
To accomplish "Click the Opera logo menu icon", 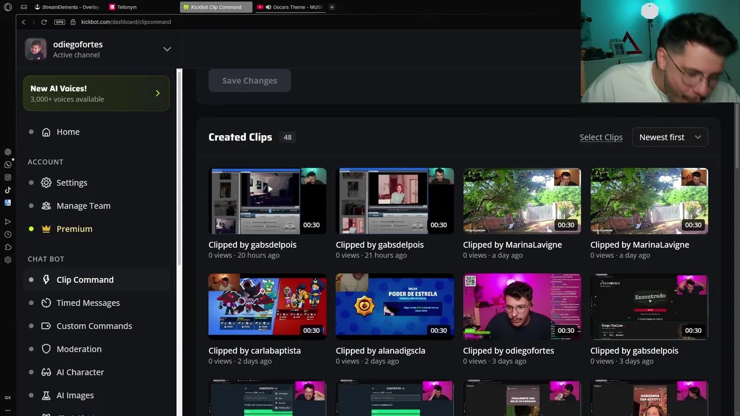I will point(8,7).
